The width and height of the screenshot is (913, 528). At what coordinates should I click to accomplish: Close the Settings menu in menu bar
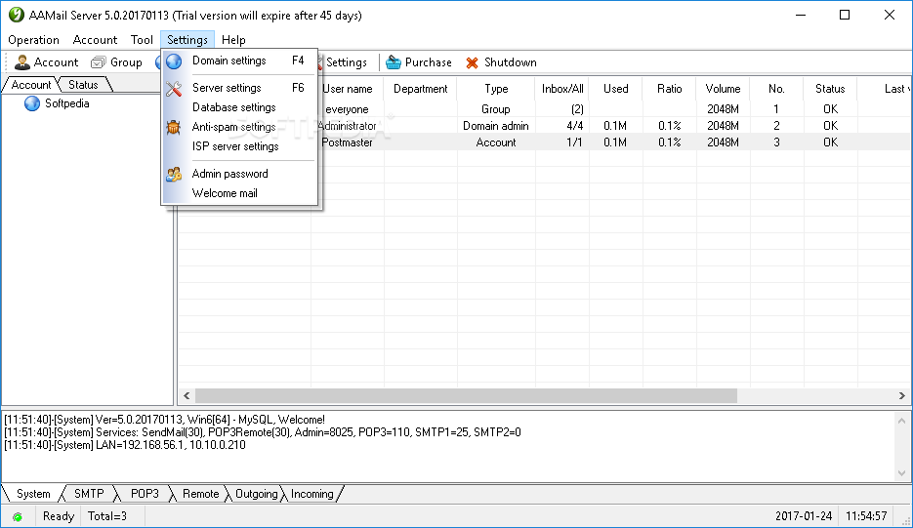point(187,40)
